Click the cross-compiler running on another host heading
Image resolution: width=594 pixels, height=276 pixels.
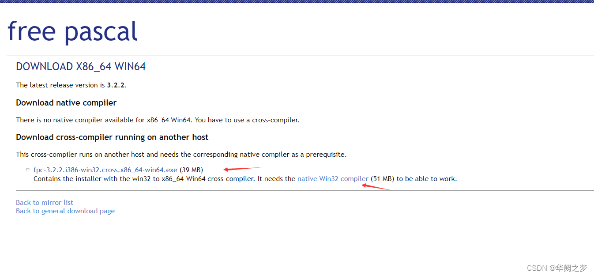(112, 137)
